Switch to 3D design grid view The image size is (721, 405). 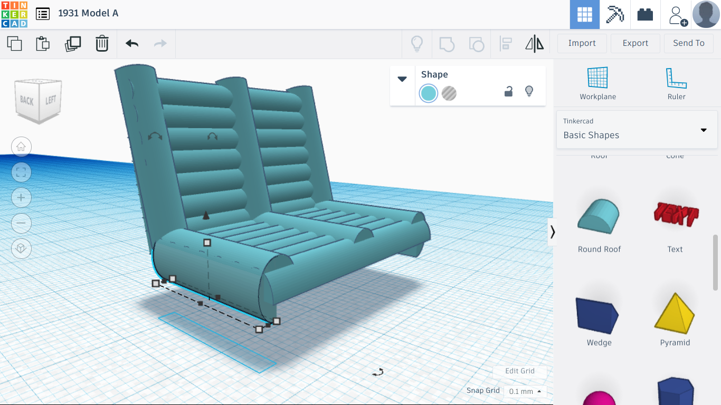[x=584, y=15]
